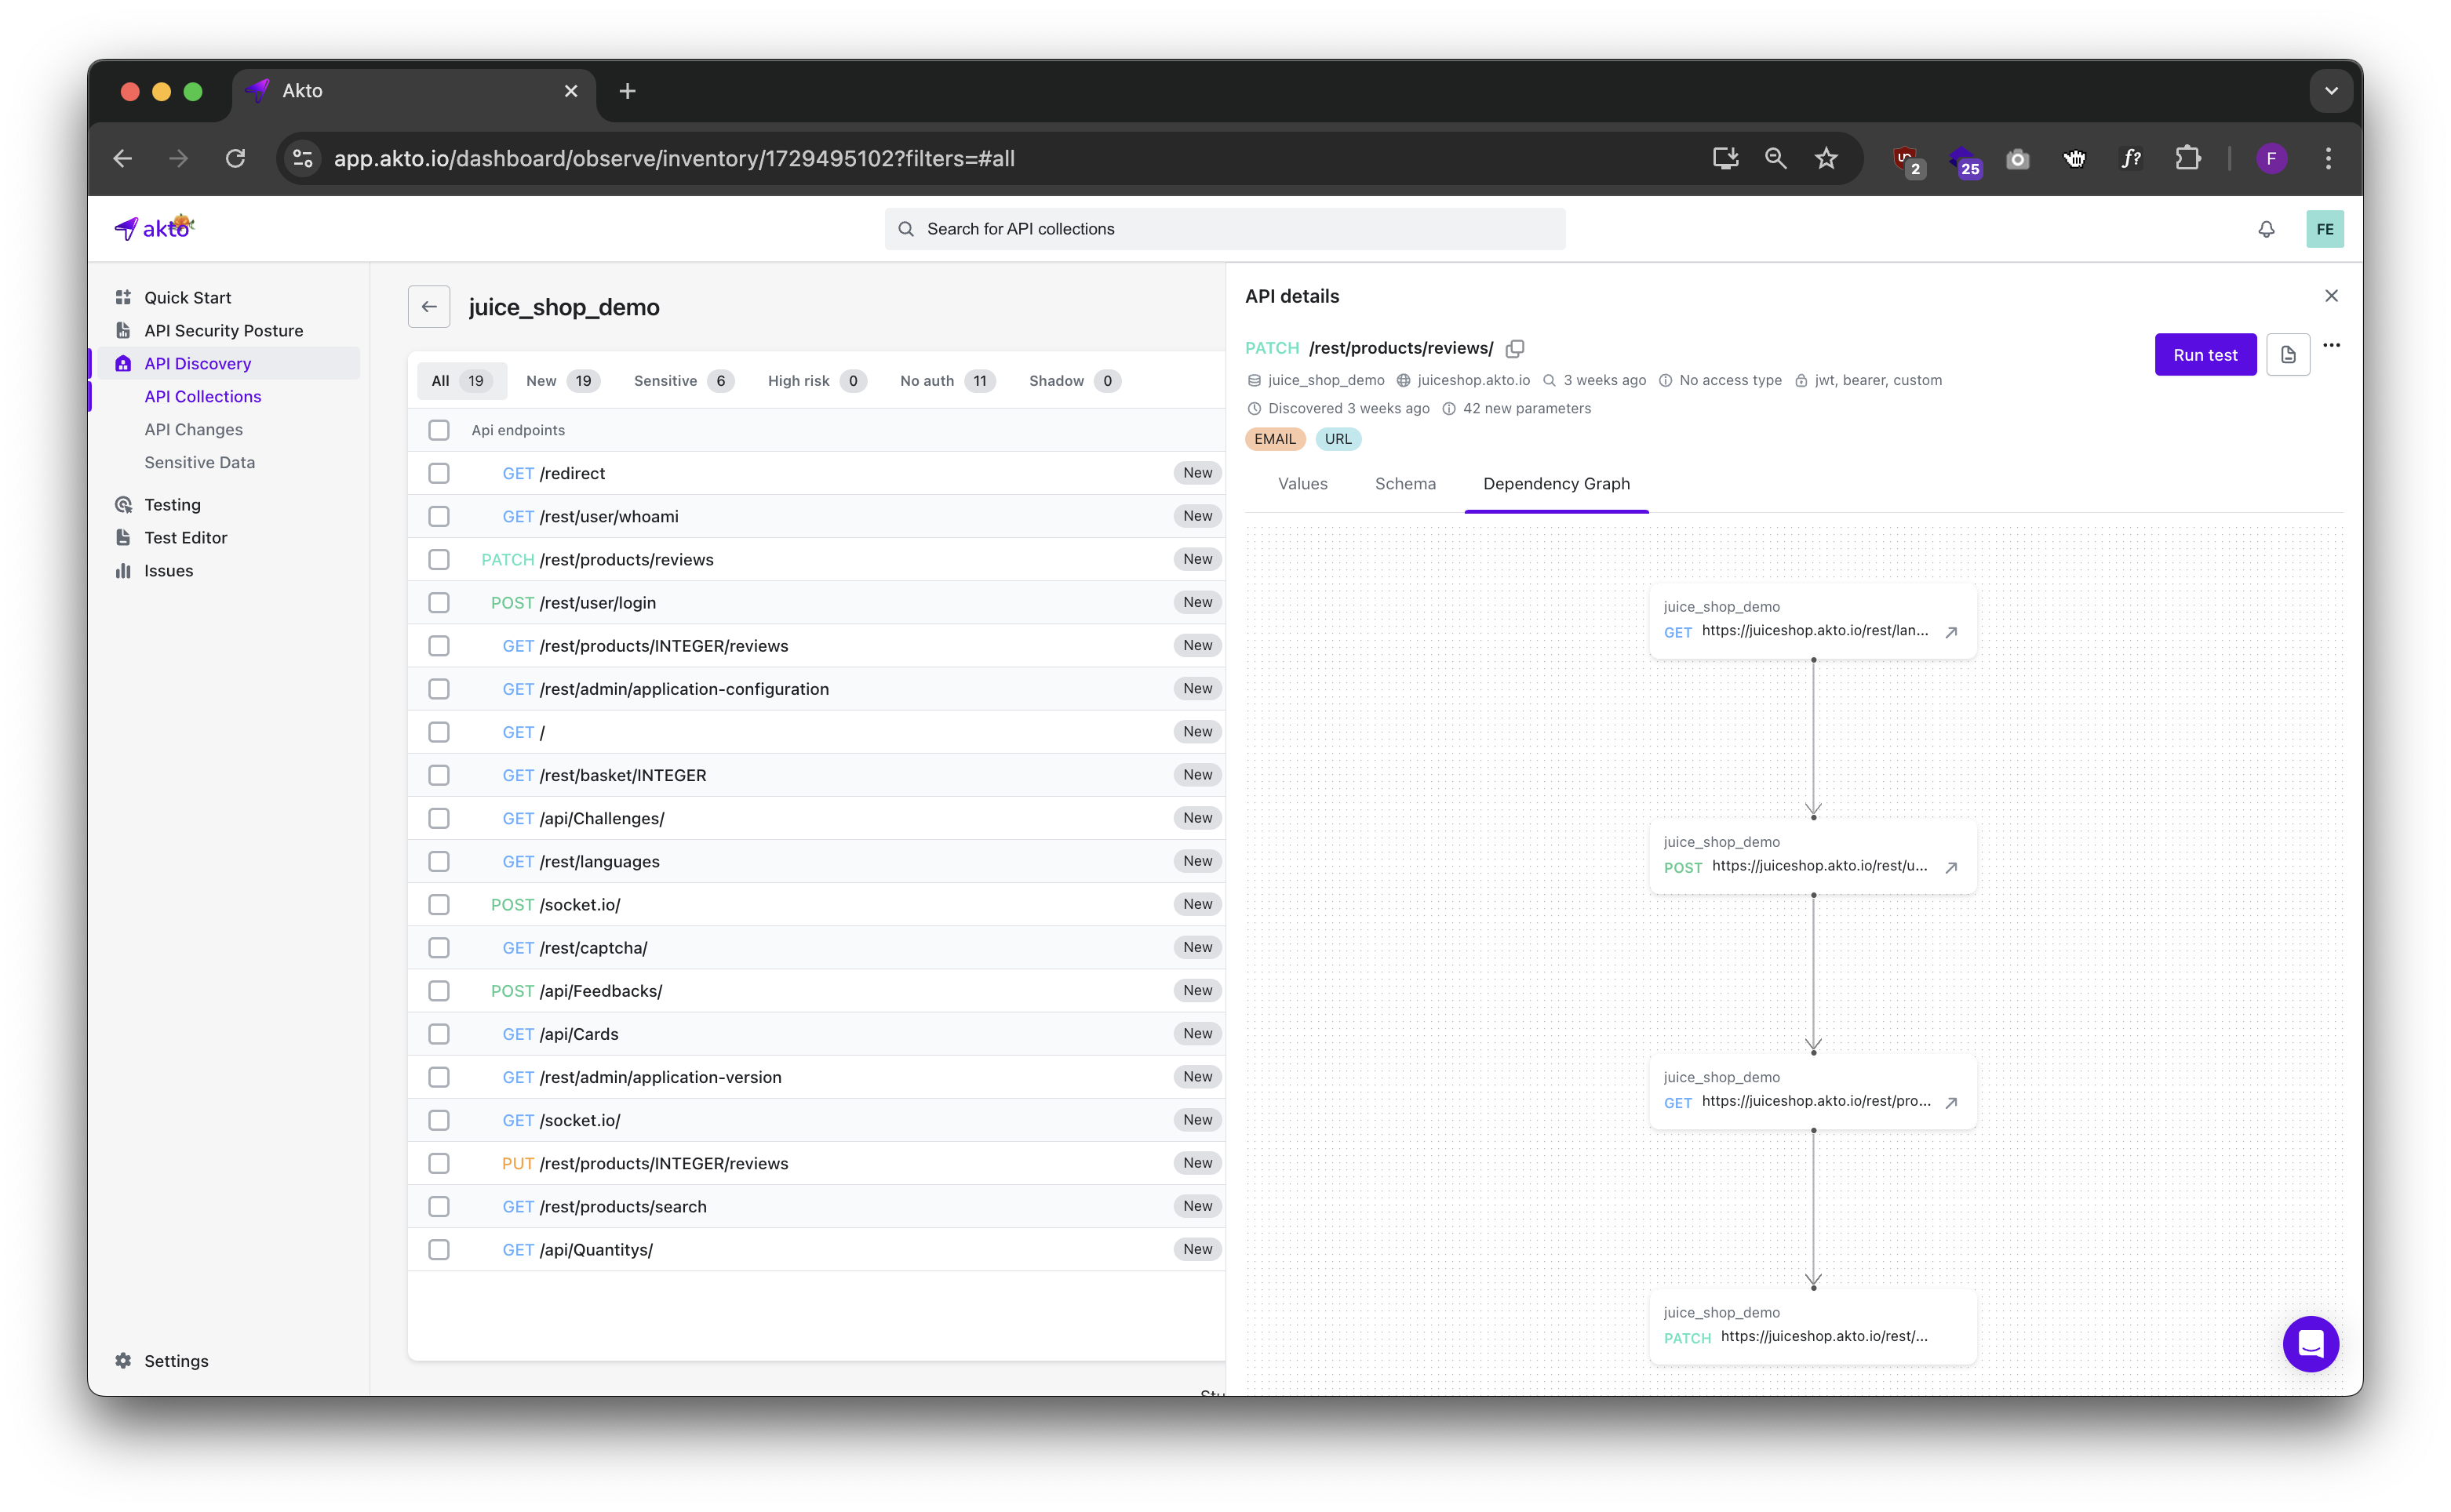
Task: Open the POST rest/u... node link arrow
Action: point(1950,867)
